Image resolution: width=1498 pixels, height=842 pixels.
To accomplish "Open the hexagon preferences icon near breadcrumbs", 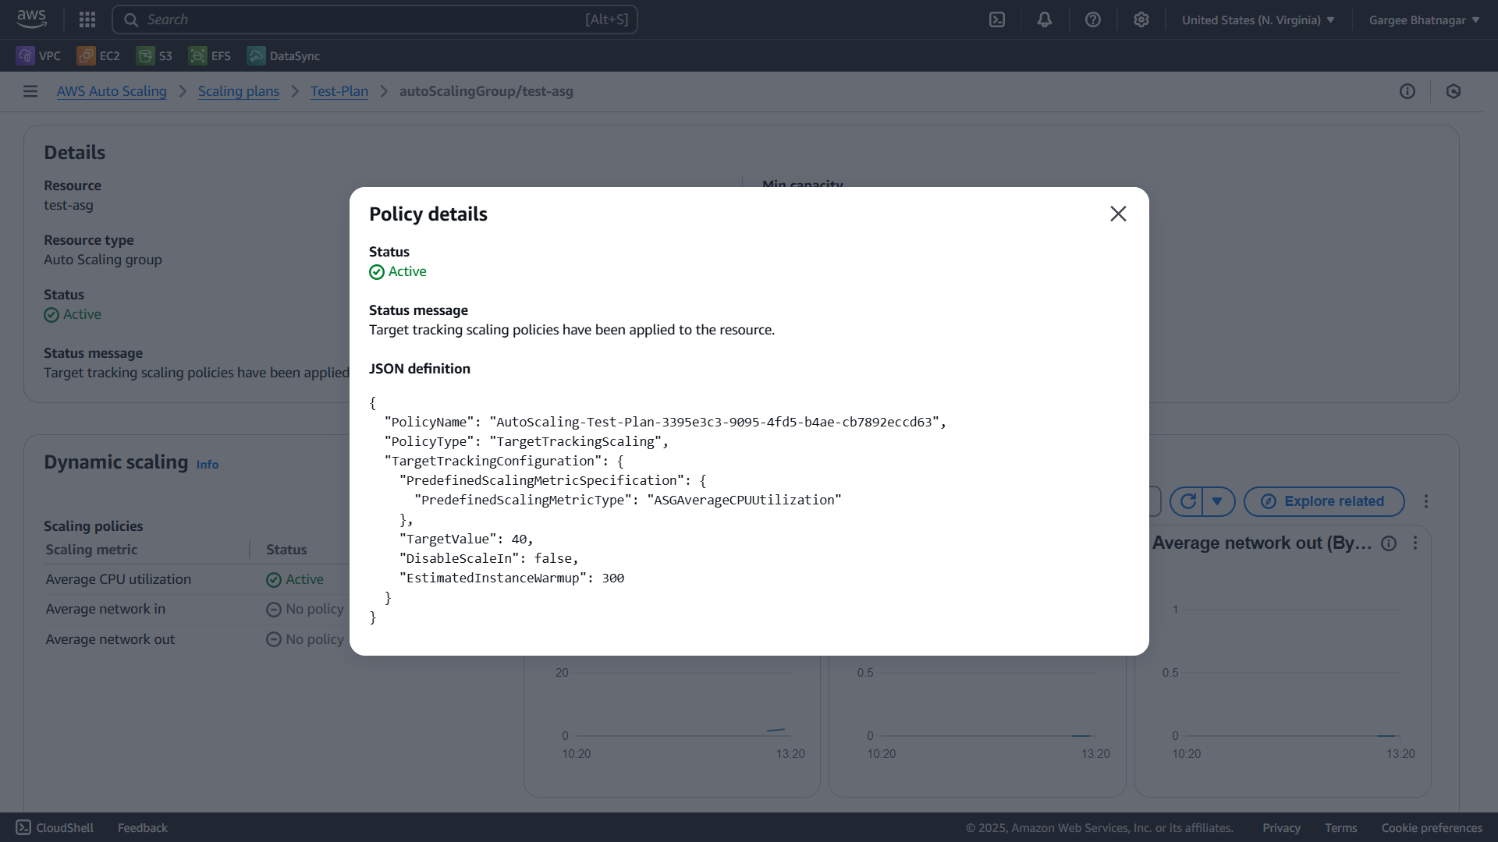I will [x=1454, y=91].
